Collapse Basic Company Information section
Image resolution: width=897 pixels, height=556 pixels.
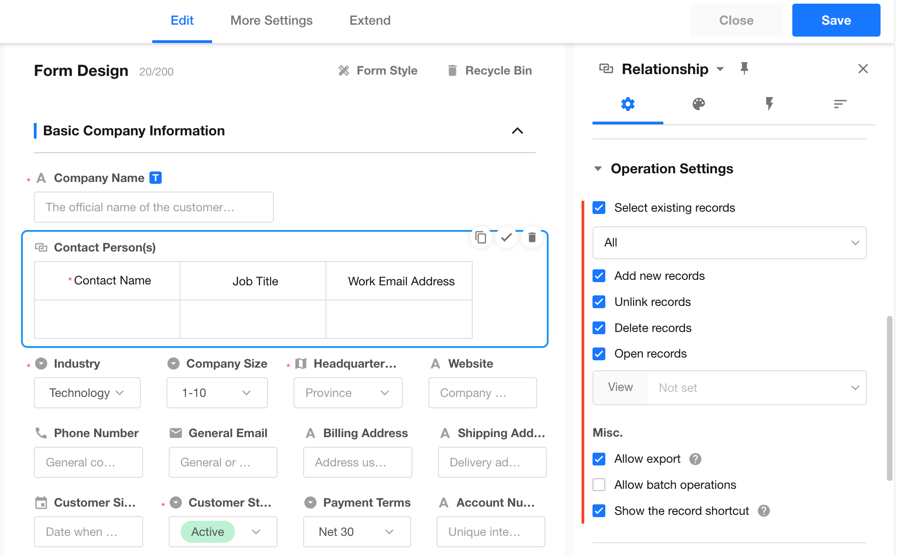tap(517, 131)
